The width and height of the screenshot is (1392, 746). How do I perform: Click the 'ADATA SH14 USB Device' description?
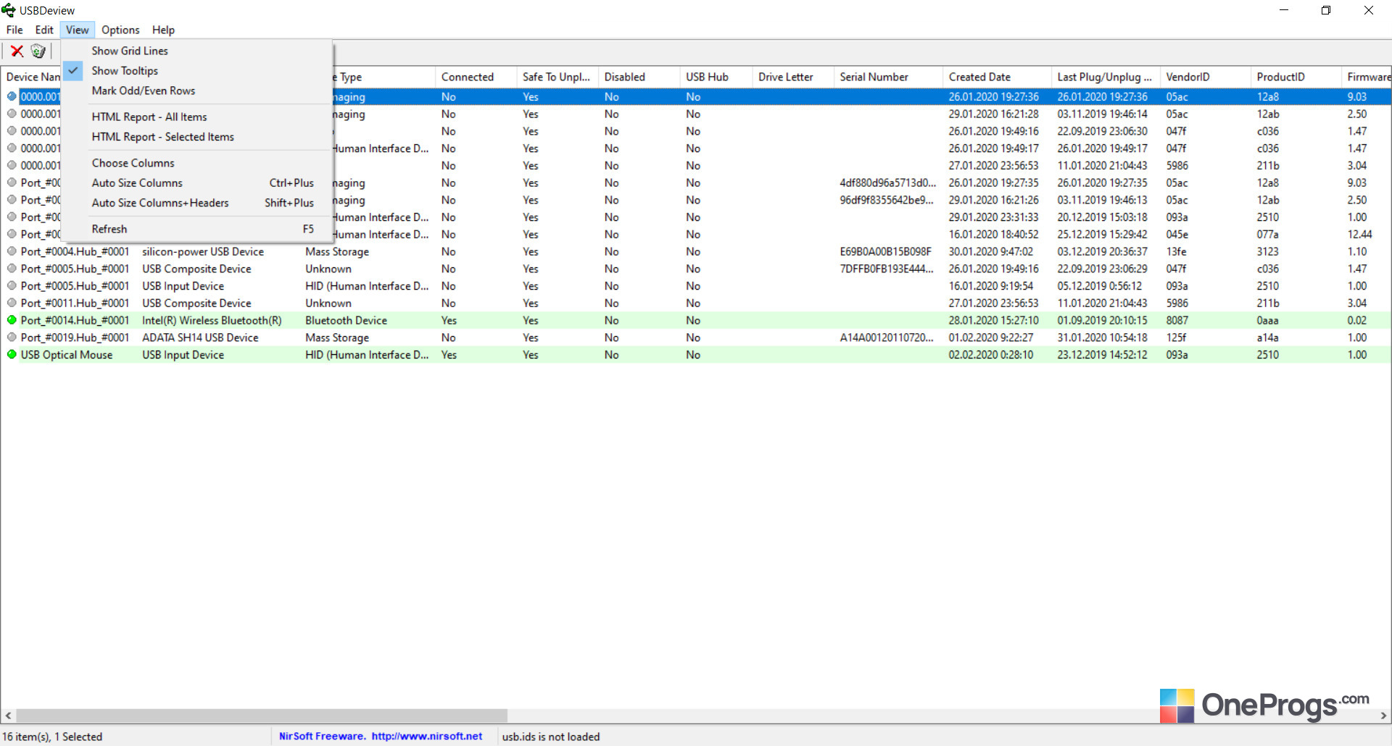tap(200, 337)
